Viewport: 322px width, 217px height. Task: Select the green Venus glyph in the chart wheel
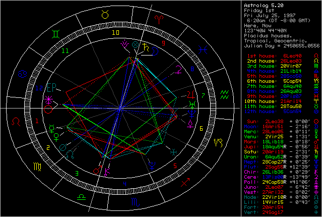pos(56,137)
